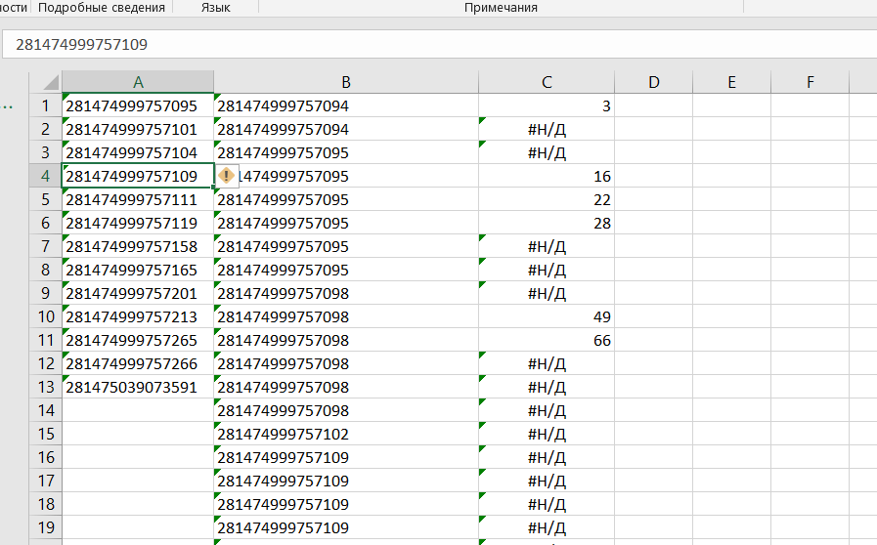Viewport: 877px width, 545px height.
Task: Click cell C2 showing #Н/Д error
Action: [547, 129]
